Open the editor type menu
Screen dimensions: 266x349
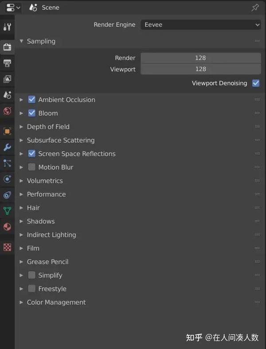pyautogui.click(x=13, y=8)
